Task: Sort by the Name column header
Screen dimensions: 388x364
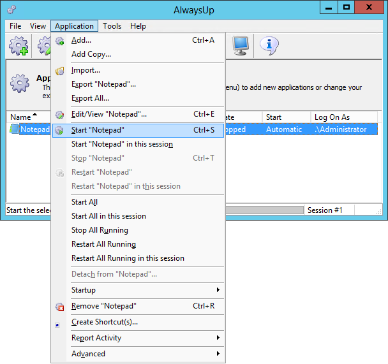Action: [x=29, y=117]
